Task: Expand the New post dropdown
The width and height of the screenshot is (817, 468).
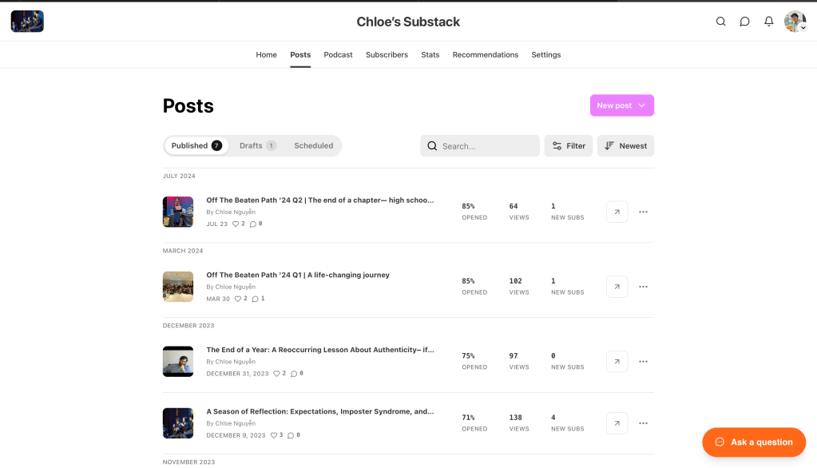Action: click(x=641, y=105)
